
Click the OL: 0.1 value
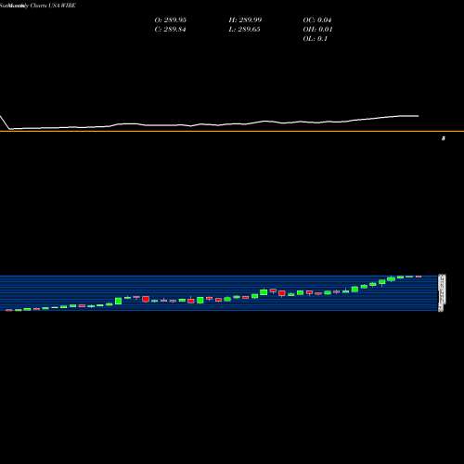click(x=316, y=38)
